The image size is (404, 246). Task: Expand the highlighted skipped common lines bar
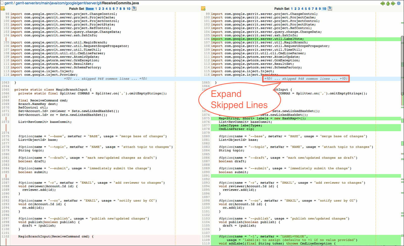[x=306, y=78]
